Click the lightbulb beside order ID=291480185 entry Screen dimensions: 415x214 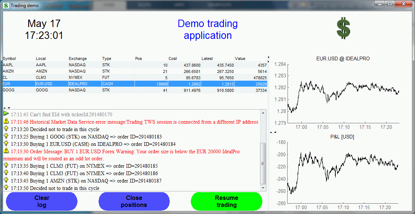6,165
